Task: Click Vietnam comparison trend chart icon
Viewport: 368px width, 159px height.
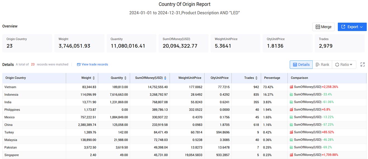Action: coord(292,87)
